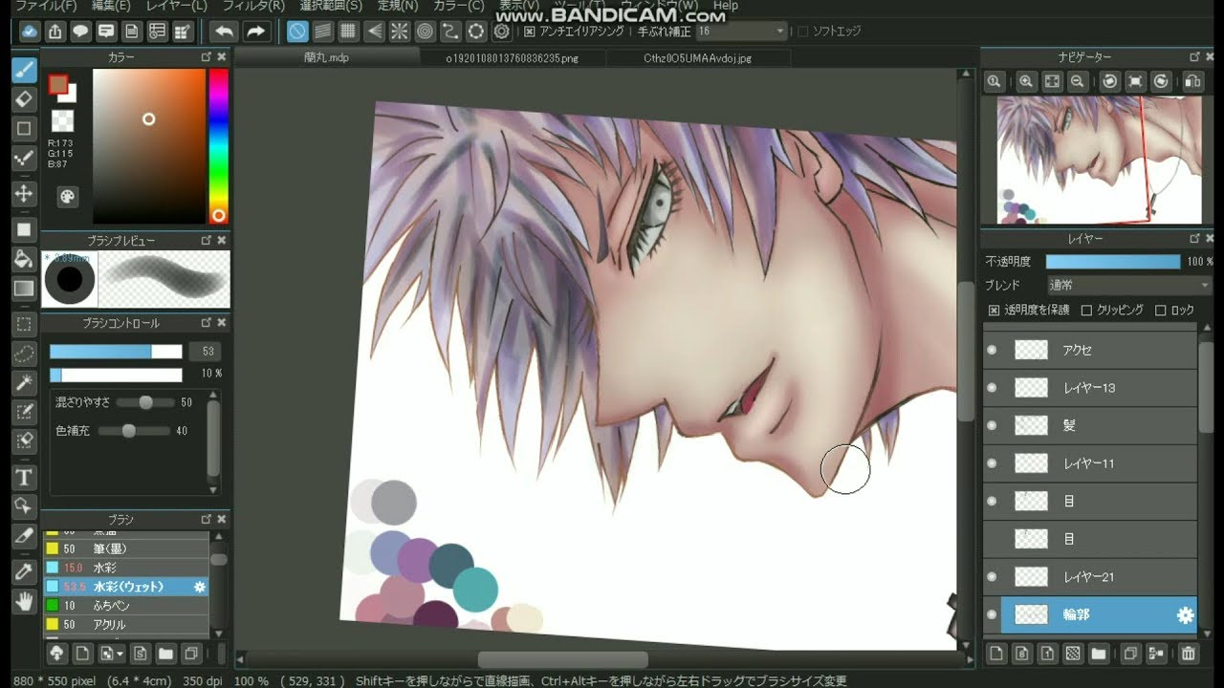Select the Text tool
Image resolution: width=1224 pixels, height=688 pixels.
tap(25, 477)
